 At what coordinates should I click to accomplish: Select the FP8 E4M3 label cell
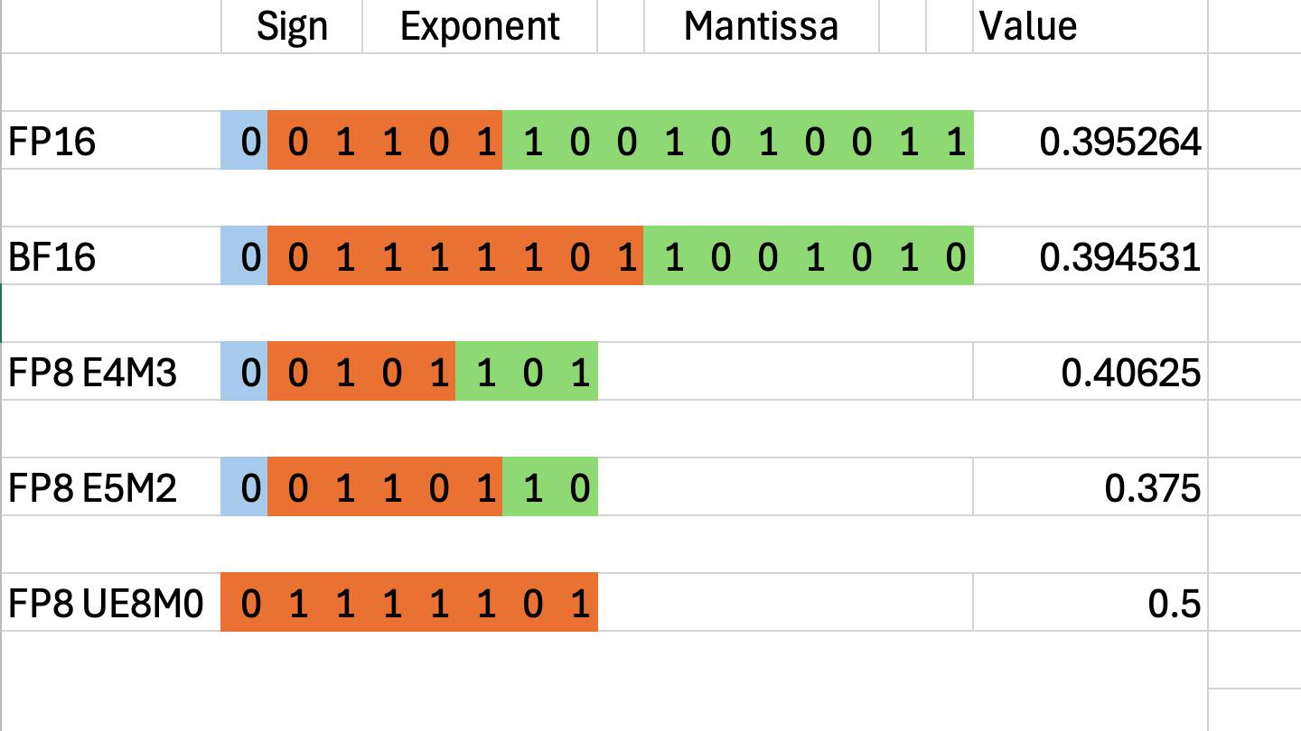[x=110, y=372]
